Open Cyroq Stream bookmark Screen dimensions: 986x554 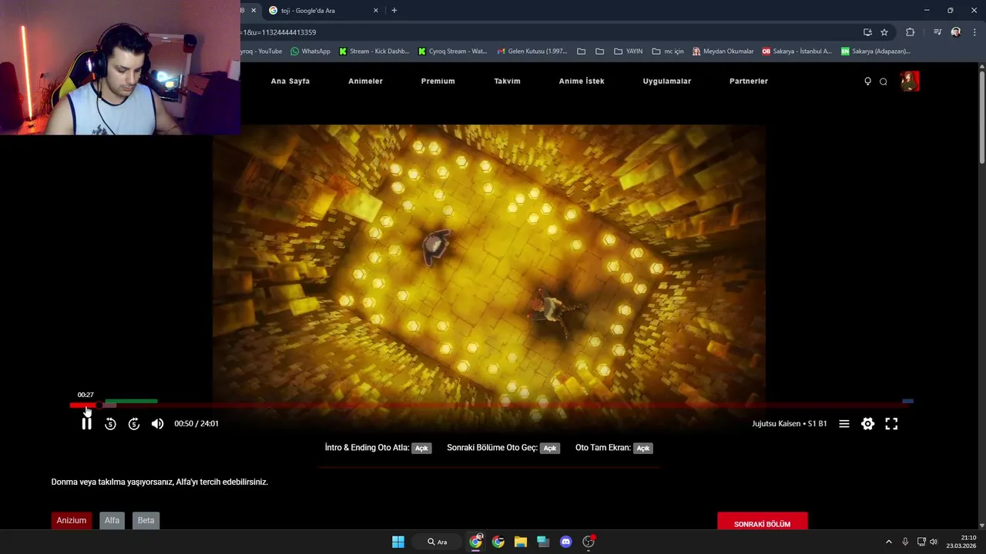[x=453, y=52]
